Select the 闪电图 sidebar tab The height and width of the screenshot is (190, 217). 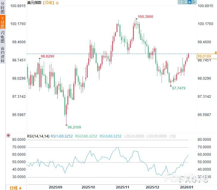(3, 37)
